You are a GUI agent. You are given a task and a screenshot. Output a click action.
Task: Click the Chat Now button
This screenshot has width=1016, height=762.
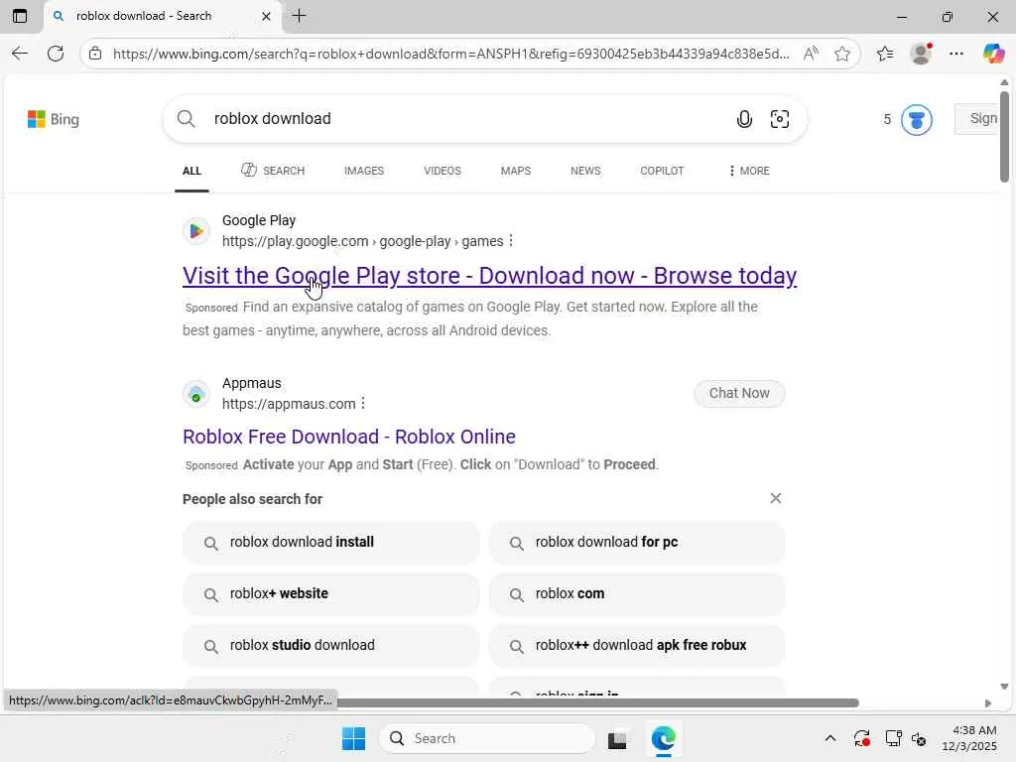739,393
